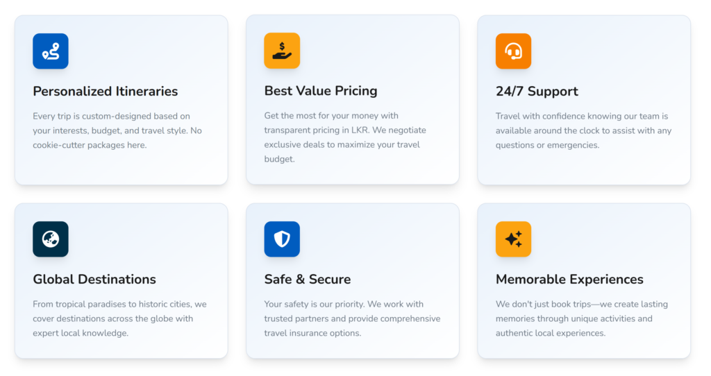Click the line mentioning cookie-cutter packages
This screenshot has width=711, height=376.
coord(90,145)
